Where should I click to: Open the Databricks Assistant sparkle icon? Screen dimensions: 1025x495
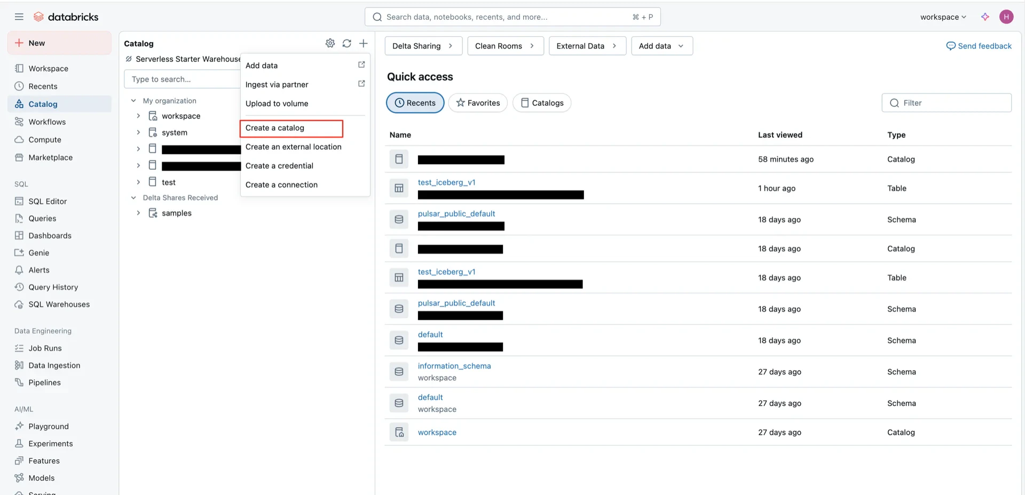(x=985, y=17)
